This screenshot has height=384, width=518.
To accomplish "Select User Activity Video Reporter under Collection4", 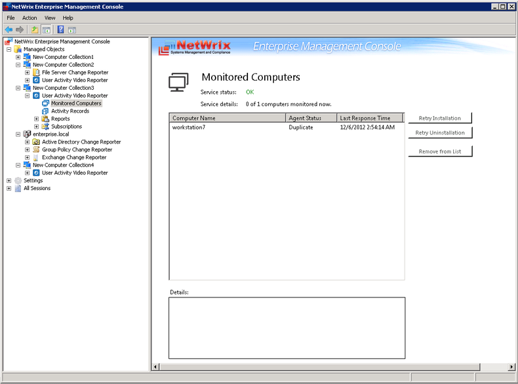I will tap(74, 173).
